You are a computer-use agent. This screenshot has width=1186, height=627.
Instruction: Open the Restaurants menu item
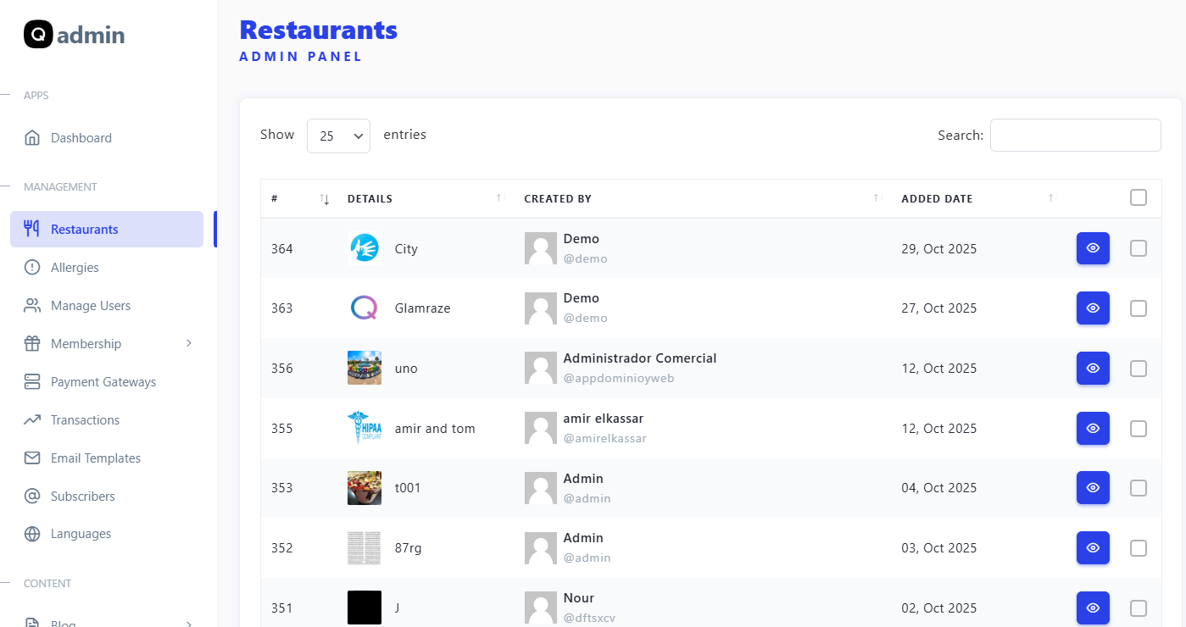coord(84,230)
